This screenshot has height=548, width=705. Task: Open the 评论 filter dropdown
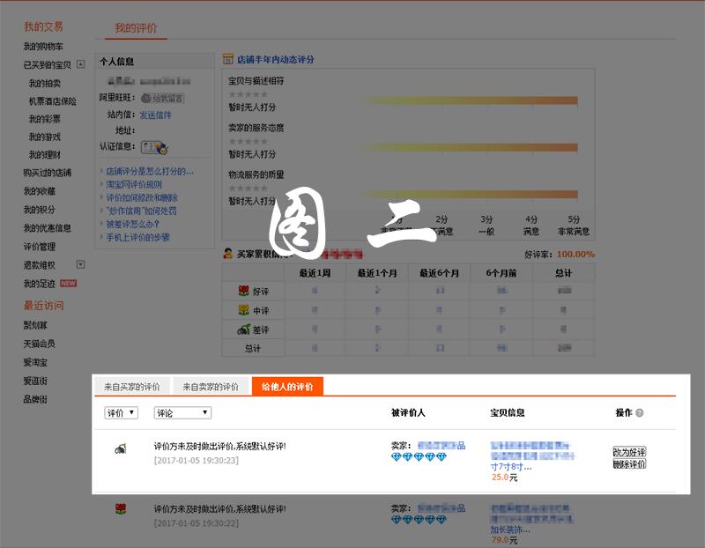tap(182, 412)
